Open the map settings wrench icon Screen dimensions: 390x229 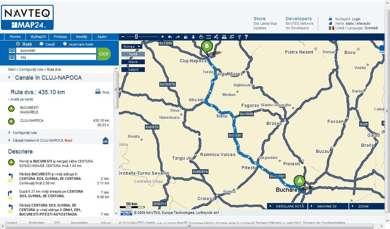[x=239, y=37]
